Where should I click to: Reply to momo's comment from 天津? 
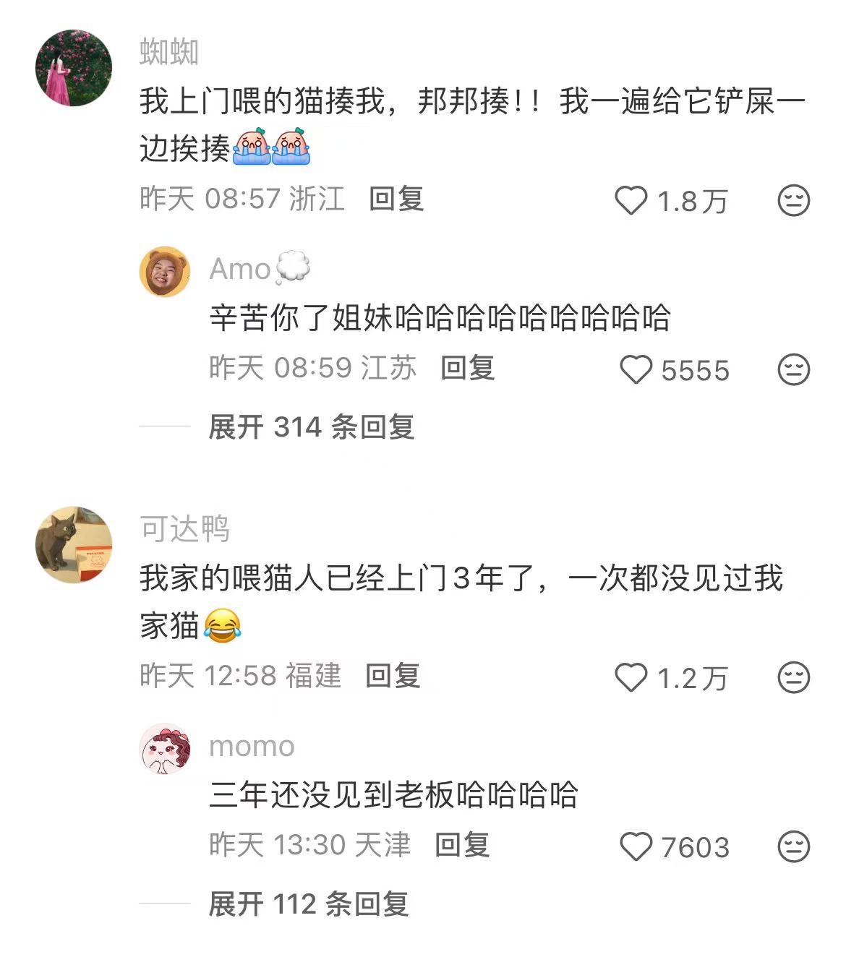pyautogui.click(x=463, y=844)
